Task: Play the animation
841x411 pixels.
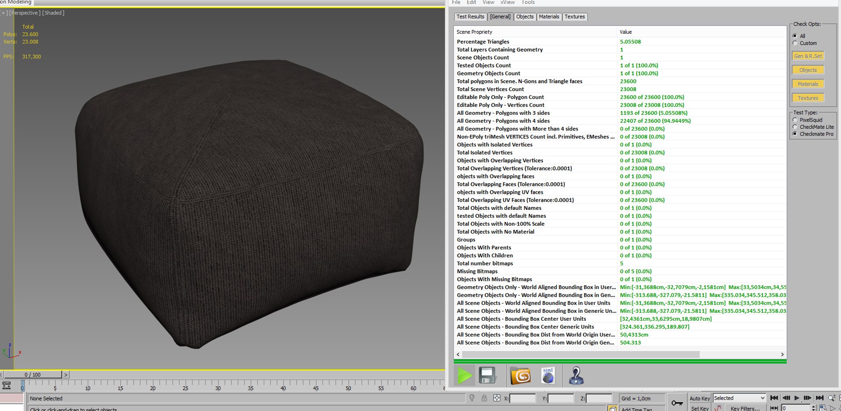Action: (797, 398)
